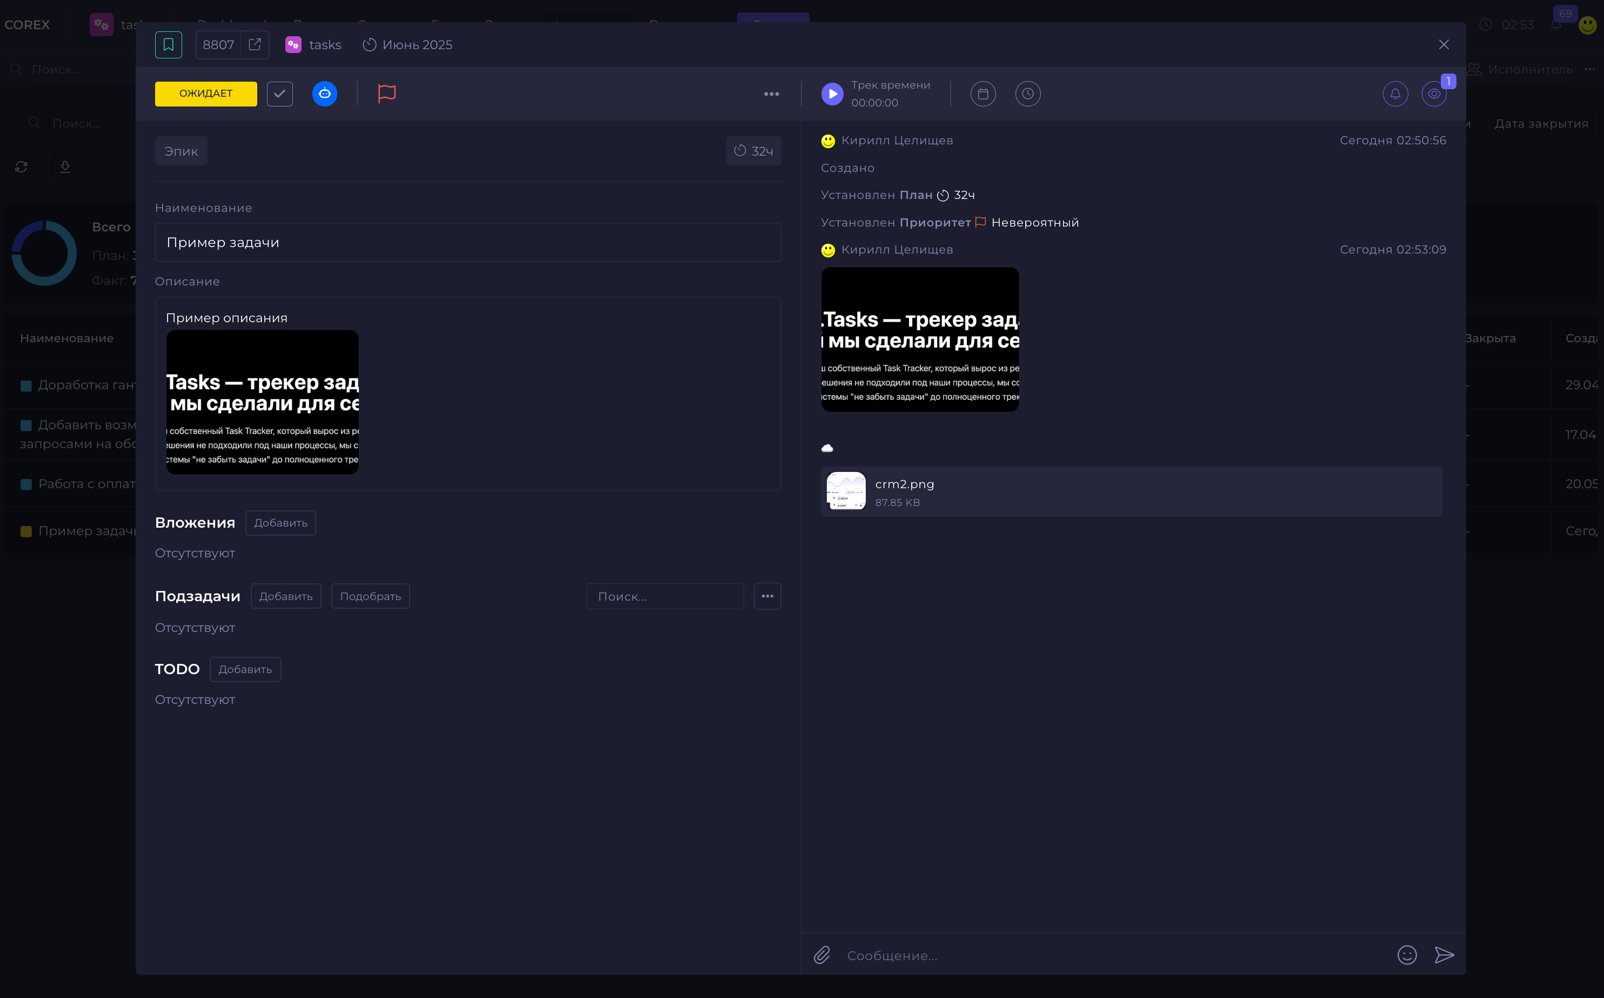Add a subtask under Подзадачи
The image size is (1604, 998).
point(286,596)
